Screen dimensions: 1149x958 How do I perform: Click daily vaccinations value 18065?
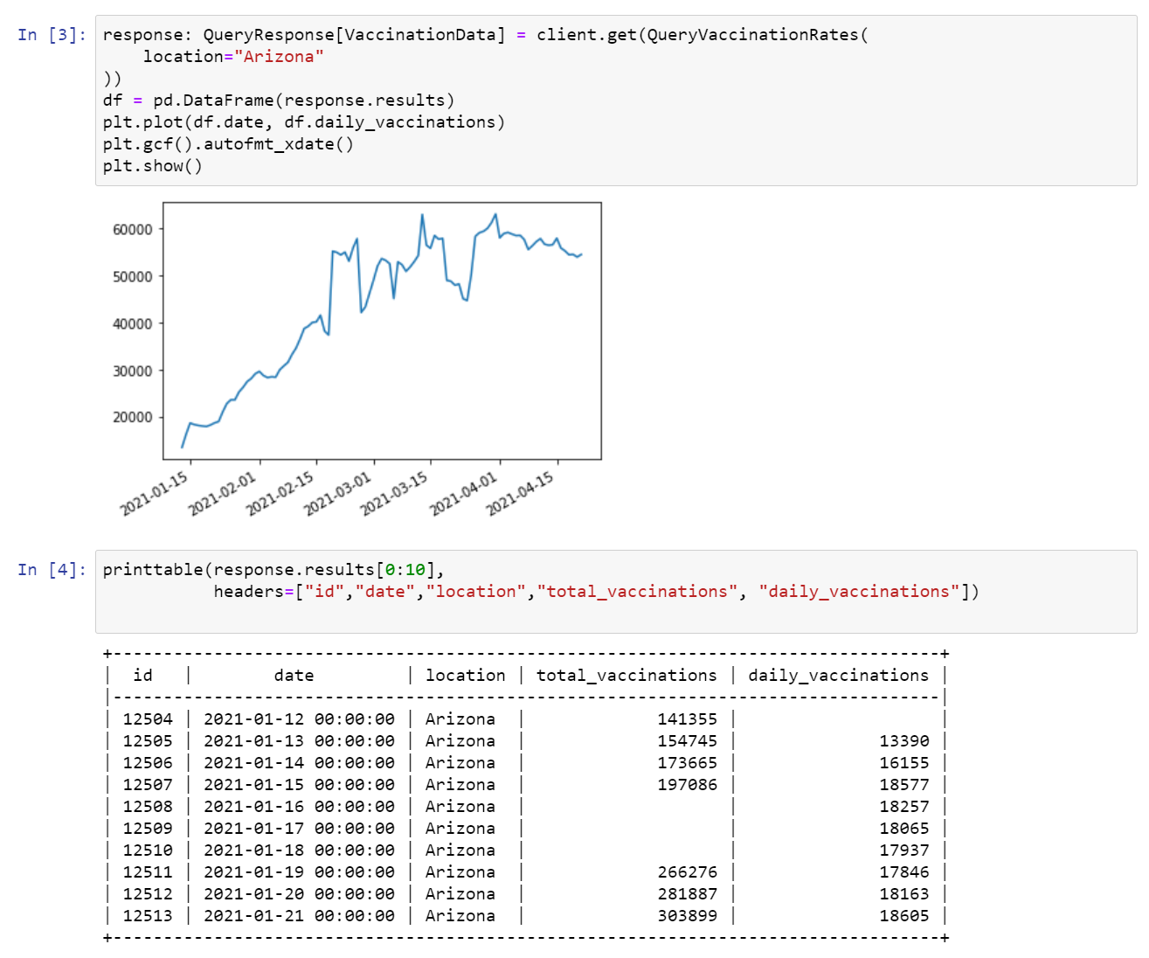[904, 829]
